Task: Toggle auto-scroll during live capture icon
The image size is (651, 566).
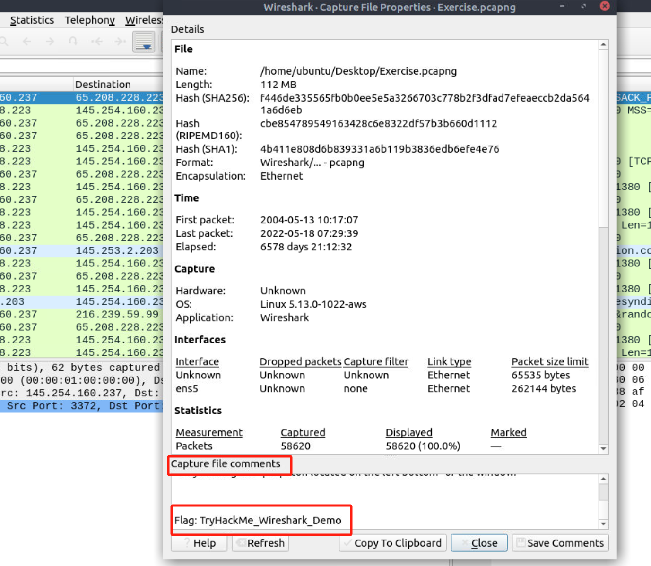Action: (144, 42)
